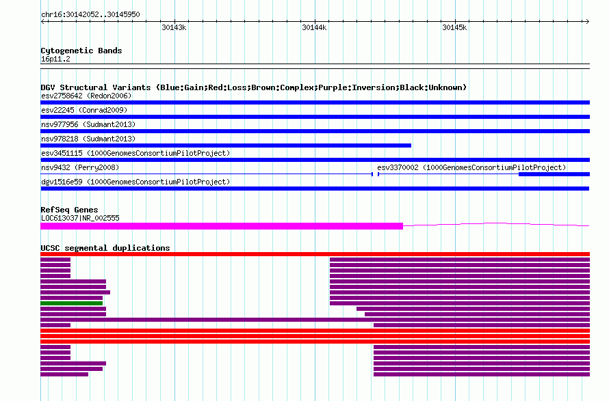The height and width of the screenshot is (401, 609).
Task: Select the 30143k ruler tick label
Action: (x=174, y=27)
